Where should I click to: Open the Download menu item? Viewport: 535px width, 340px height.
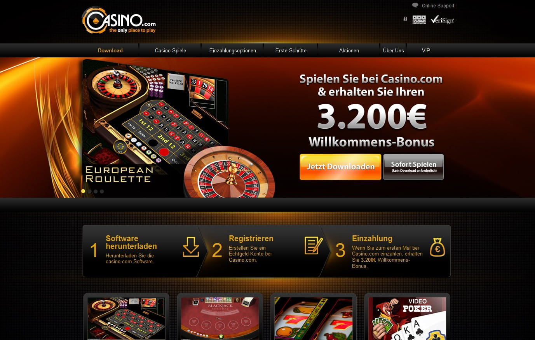(x=110, y=50)
